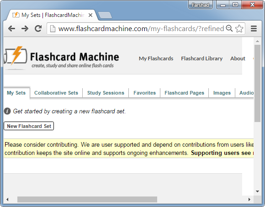Click the info icon beside Get started
This screenshot has height=207, width=265.
pos(7,111)
